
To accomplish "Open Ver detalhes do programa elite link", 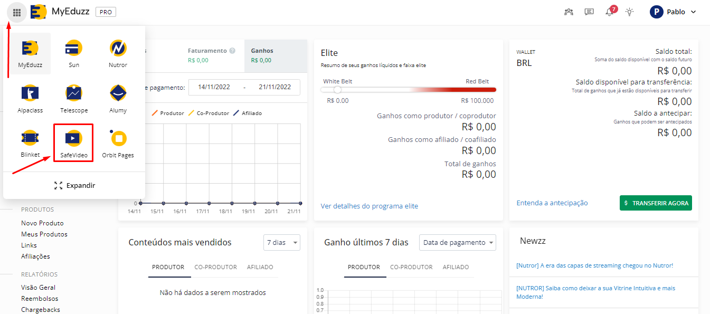I will (369, 206).
